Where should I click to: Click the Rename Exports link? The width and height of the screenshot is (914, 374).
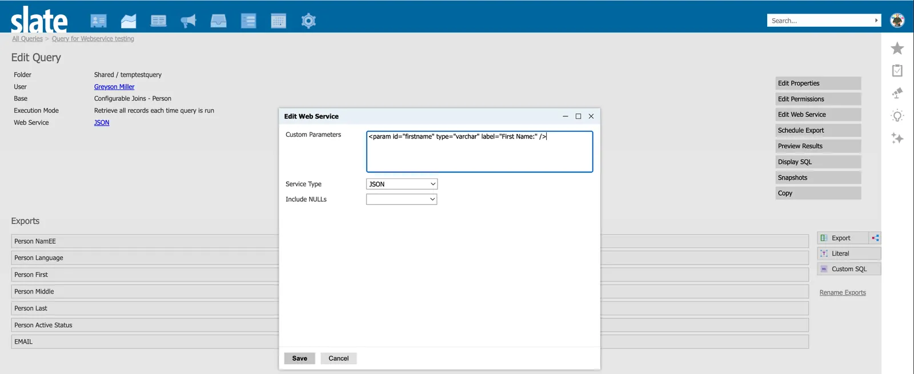843,292
